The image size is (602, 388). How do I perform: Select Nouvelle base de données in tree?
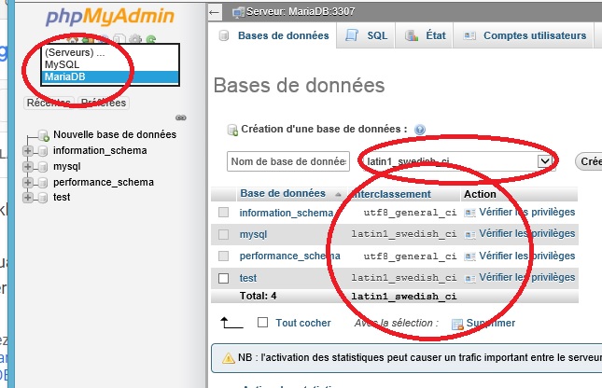click(x=115, y=134)
